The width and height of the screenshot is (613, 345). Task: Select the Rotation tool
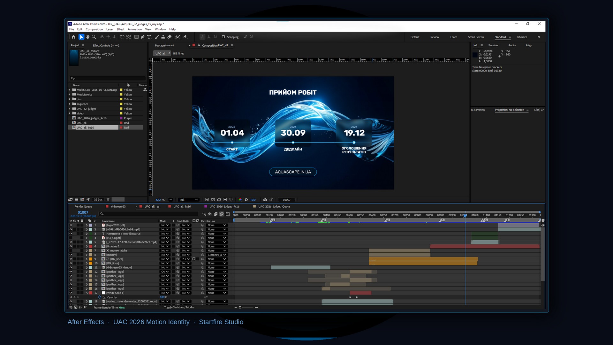(x=122, y=37)
